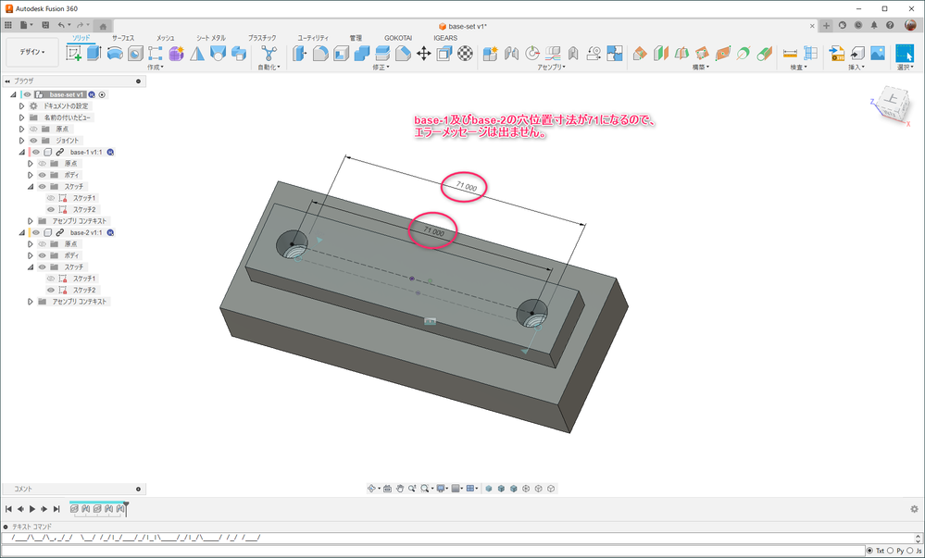Click timeline Play button
The image size is (925, 558).
(32, 508)
